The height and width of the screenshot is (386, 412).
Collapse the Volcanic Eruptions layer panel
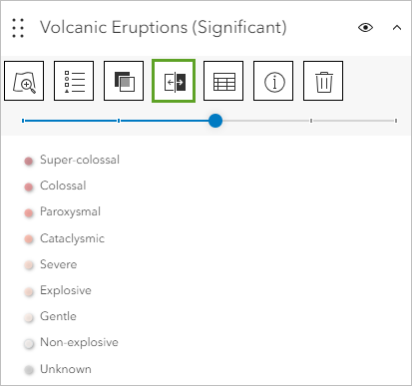pos(397,28)
